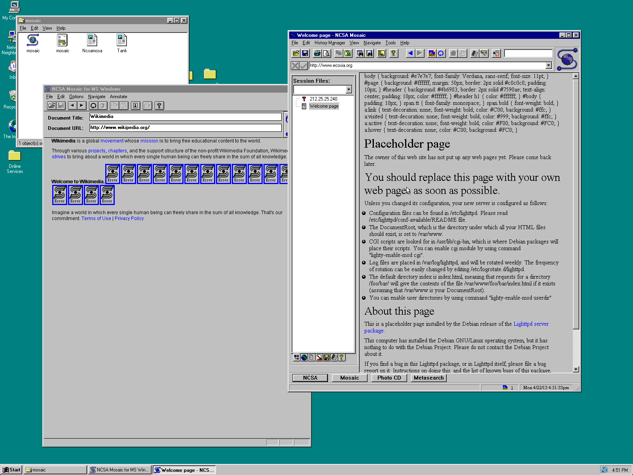
Task: Click the X cancel icon beside URL field
Action: [x=295, y=66]
